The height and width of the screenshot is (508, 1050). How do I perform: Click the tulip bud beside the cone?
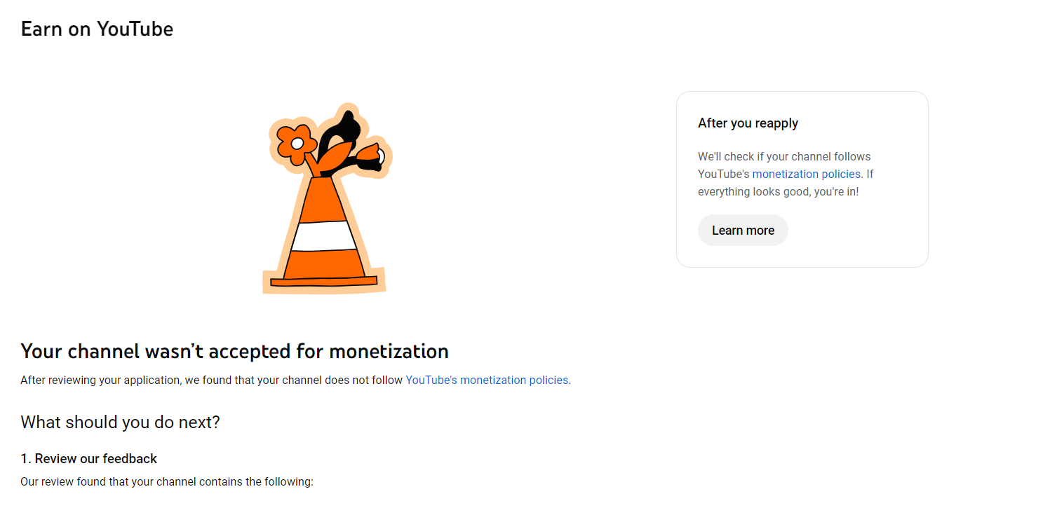pos(369,157)
